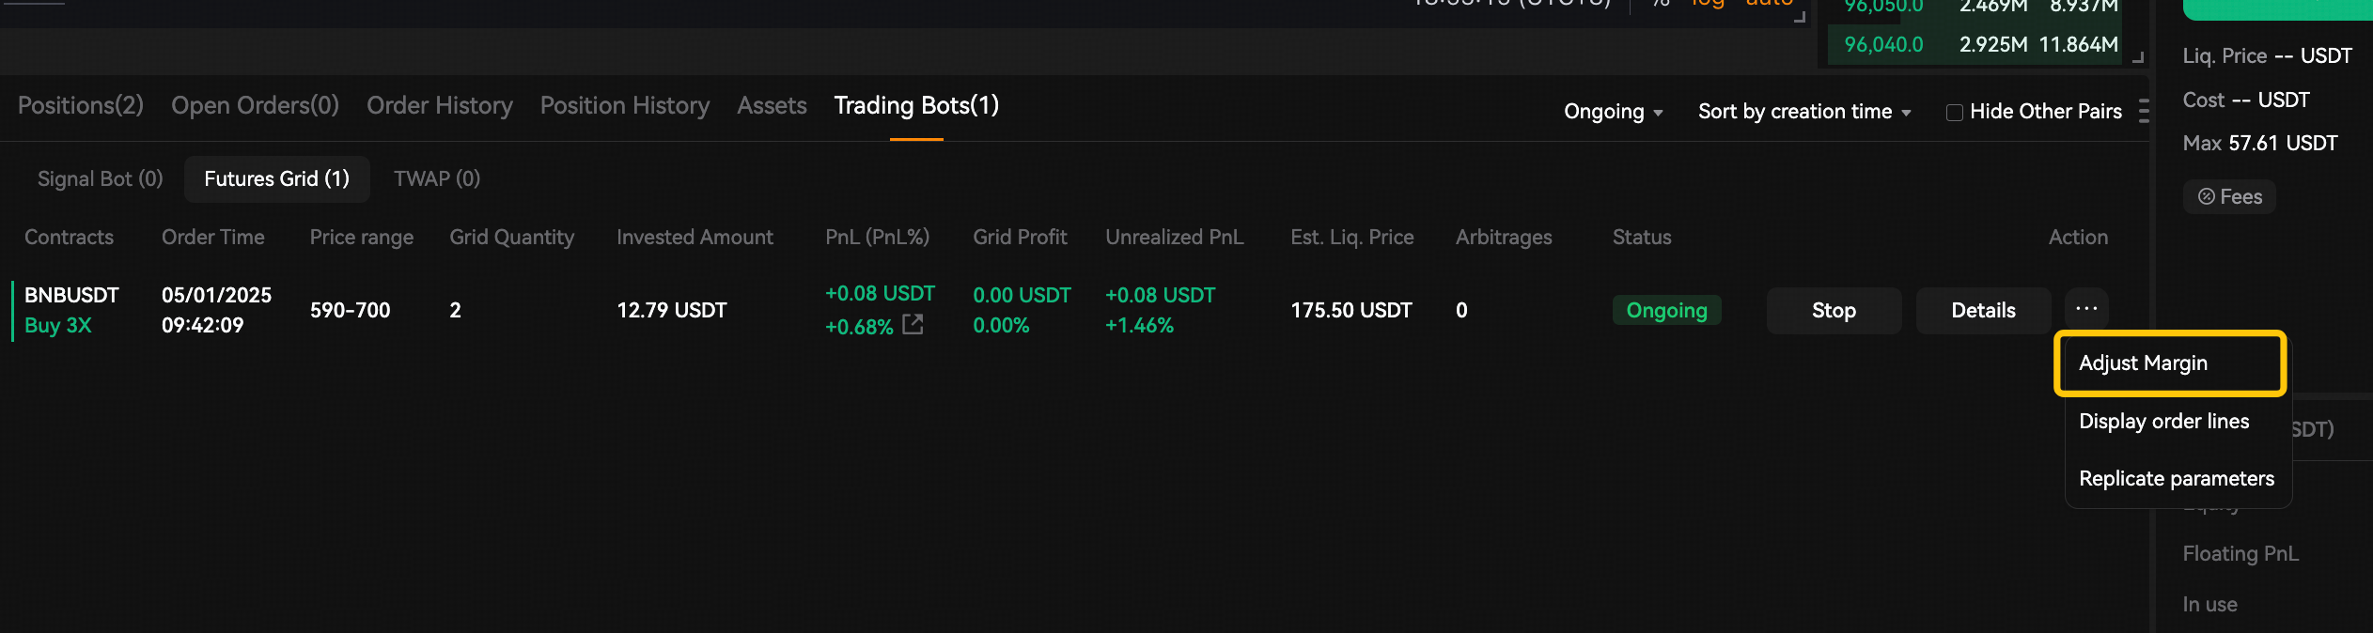Choose Display order lines option
Viewport: 2373px width, 633px height.
click(2163, 421)
